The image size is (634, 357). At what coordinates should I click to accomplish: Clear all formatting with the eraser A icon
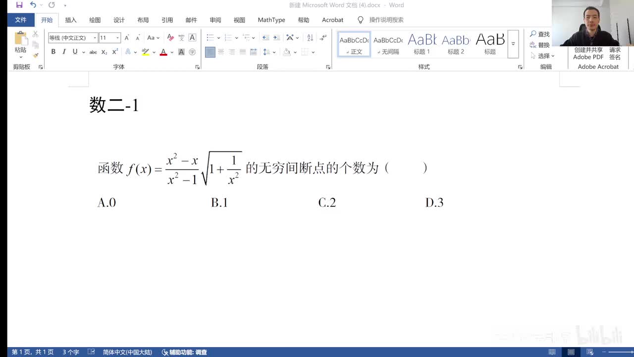click(x=170, y=38)
